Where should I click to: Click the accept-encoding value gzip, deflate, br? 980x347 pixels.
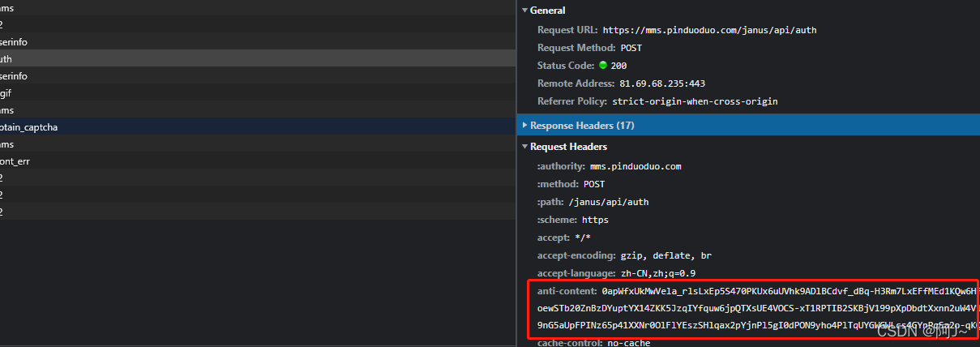point(666,255)
